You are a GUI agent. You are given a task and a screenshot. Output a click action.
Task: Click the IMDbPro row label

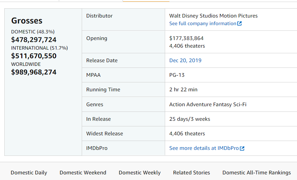[97, 148]
